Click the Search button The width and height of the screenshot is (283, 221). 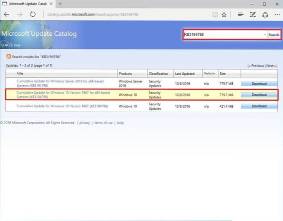[x=274, y=35]
